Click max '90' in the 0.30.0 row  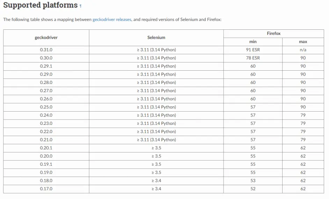click(303, 58)
